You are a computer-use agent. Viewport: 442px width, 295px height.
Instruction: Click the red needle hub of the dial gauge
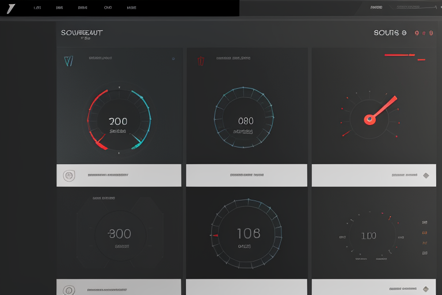click(x=369, y=120)
